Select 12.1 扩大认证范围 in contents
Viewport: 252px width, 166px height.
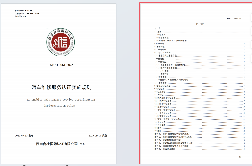click(163, 101)
